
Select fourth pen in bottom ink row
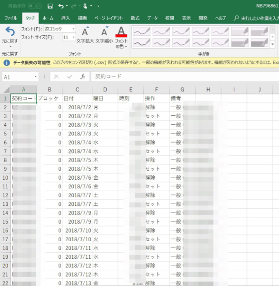click(x=200, y=43)
